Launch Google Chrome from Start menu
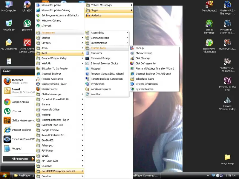The width and height of the screenshot is (239, 179). (19, 102)
